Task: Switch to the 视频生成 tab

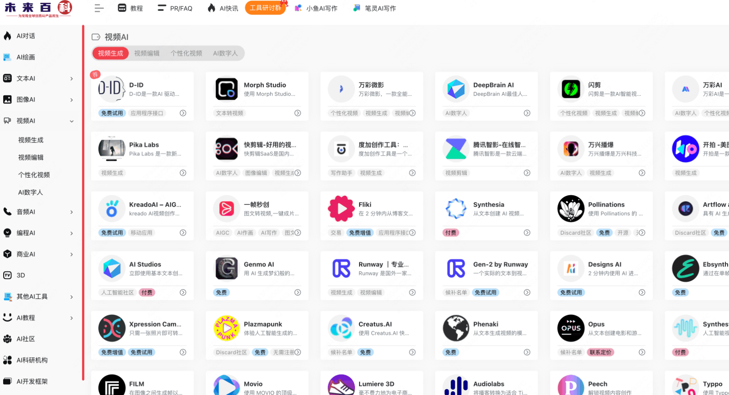Action: click(111, 53)
